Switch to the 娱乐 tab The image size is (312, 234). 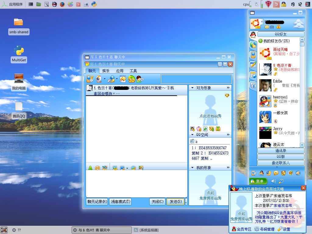[x=106, y=71]
